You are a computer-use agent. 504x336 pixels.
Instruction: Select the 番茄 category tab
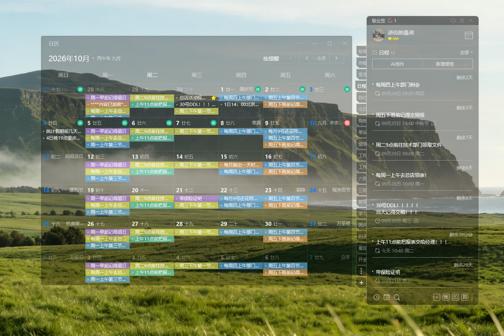[361, 248]
